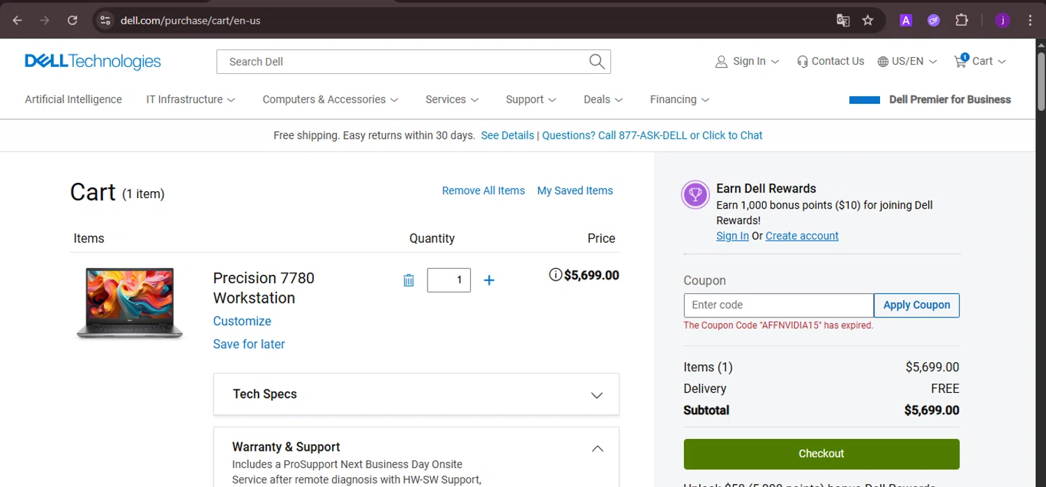Expand the Tech Specs section
Screen dimensions: 1046x487
tap(416, 394)
